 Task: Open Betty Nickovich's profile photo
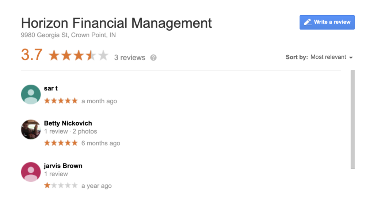(31, 130)
